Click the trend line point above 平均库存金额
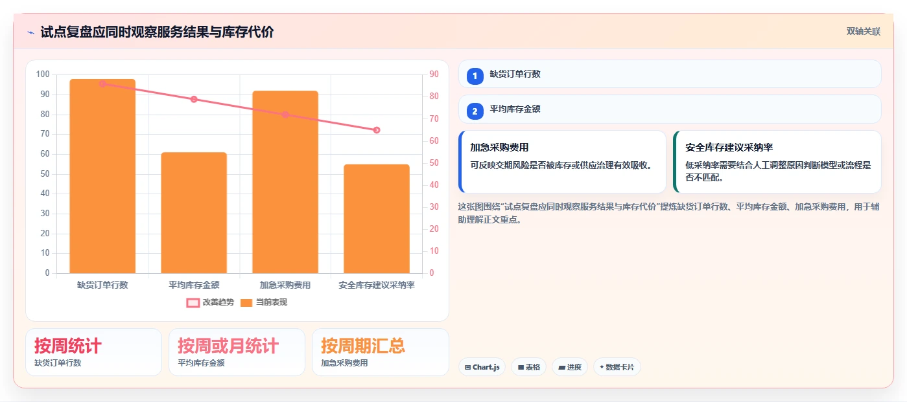The image size is (907, 402). pyautogui.click(x=194, y=99)
